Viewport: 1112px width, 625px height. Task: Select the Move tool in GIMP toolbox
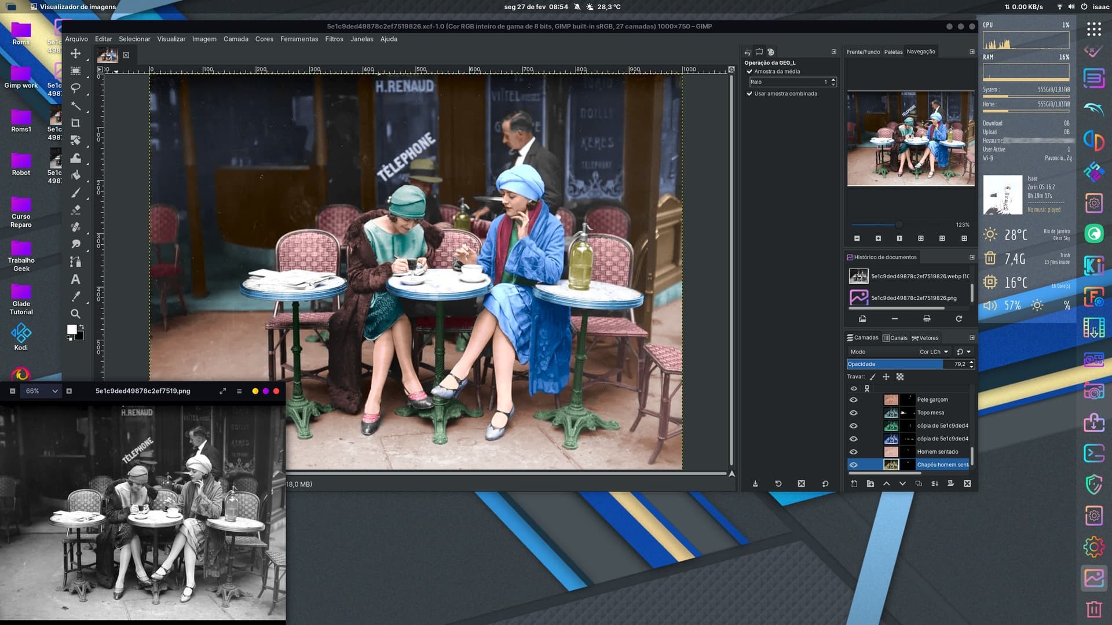[75, 54]
